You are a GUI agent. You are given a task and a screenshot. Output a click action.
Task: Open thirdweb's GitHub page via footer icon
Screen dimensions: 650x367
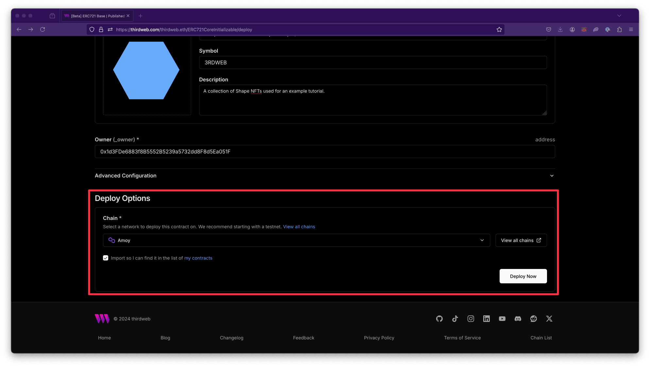[439, 319]
